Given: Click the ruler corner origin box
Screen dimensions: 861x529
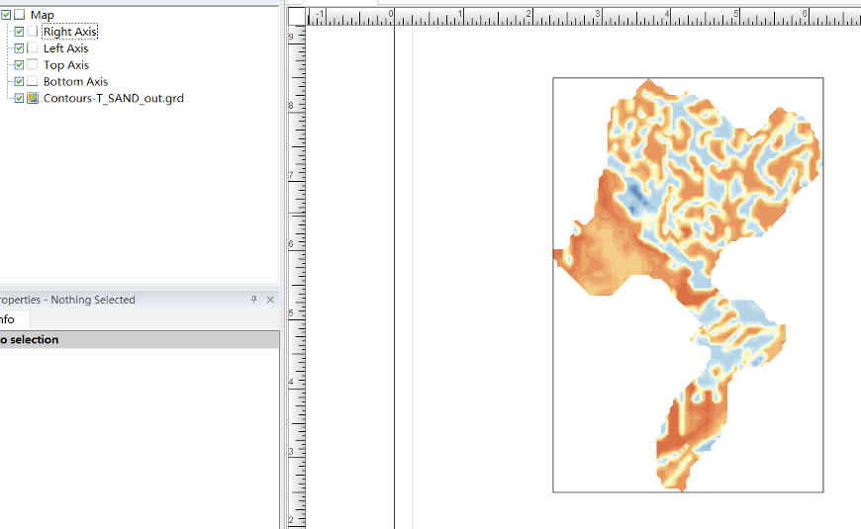Looking at the screenshot, I should [x=296, y=17].
